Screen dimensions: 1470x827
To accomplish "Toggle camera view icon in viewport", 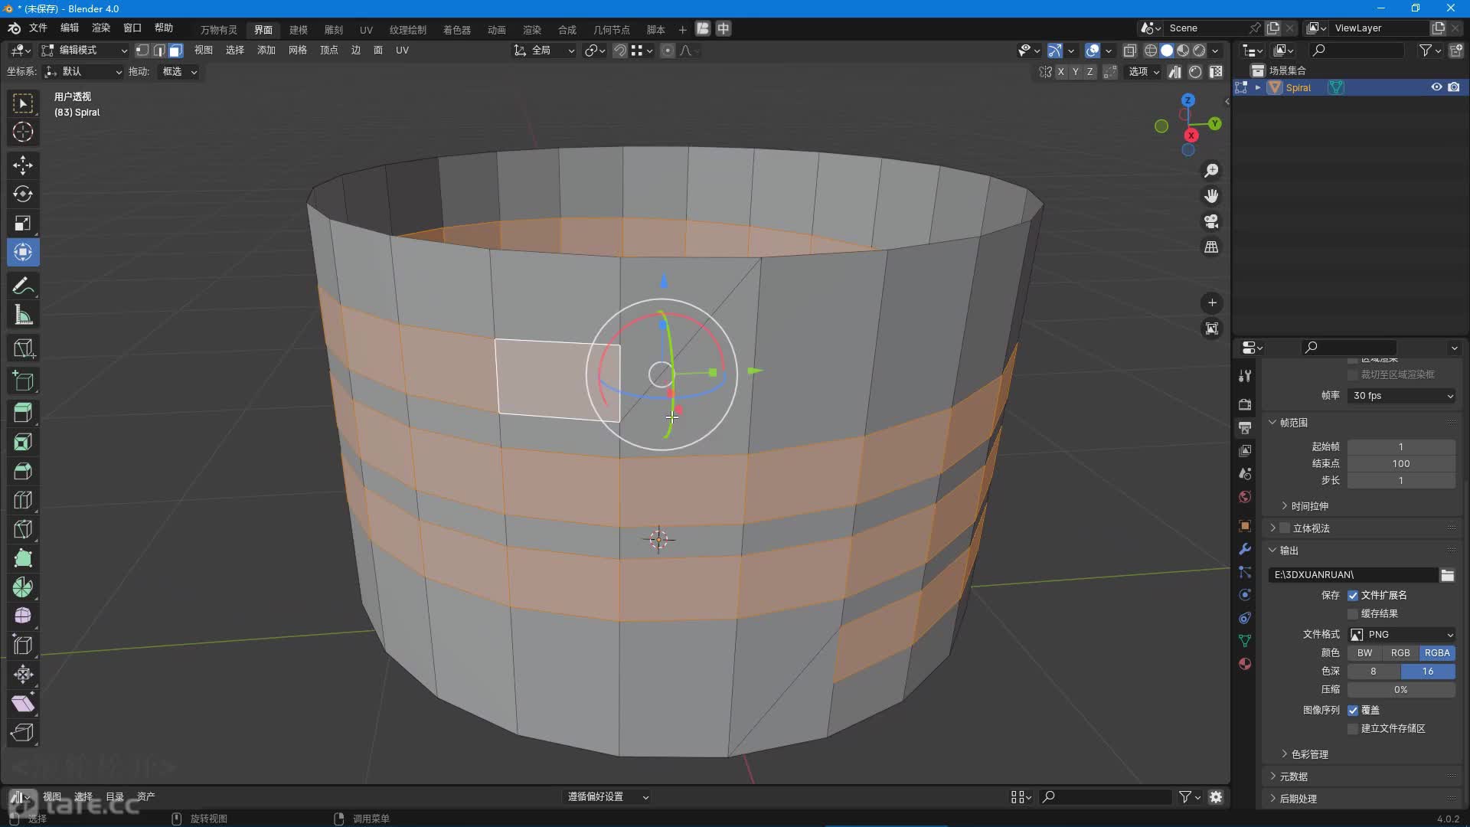I will [x=1211, y=221].
